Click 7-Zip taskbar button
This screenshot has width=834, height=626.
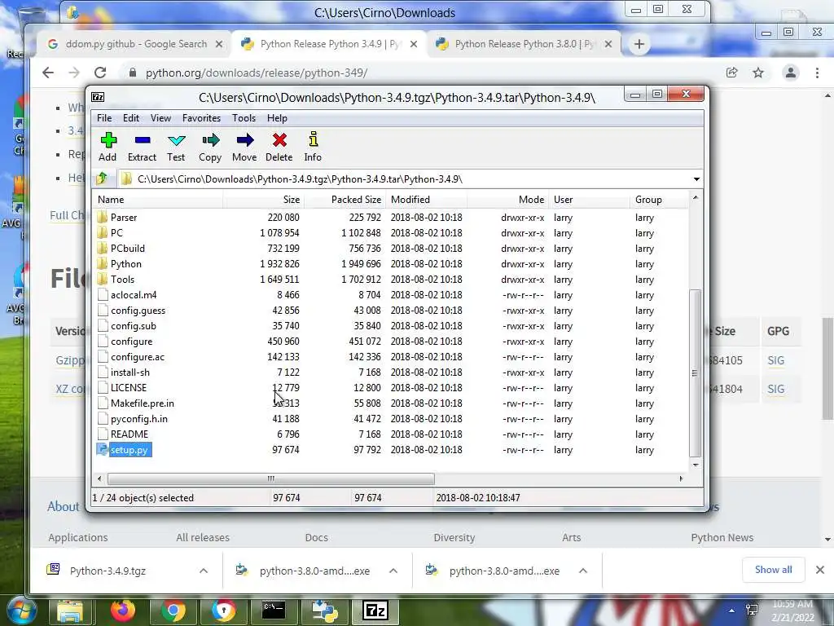[375, 611]
